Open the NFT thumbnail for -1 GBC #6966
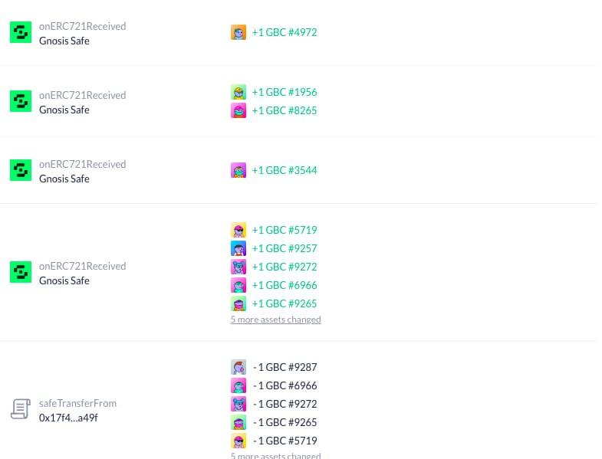 pos(238,385)
